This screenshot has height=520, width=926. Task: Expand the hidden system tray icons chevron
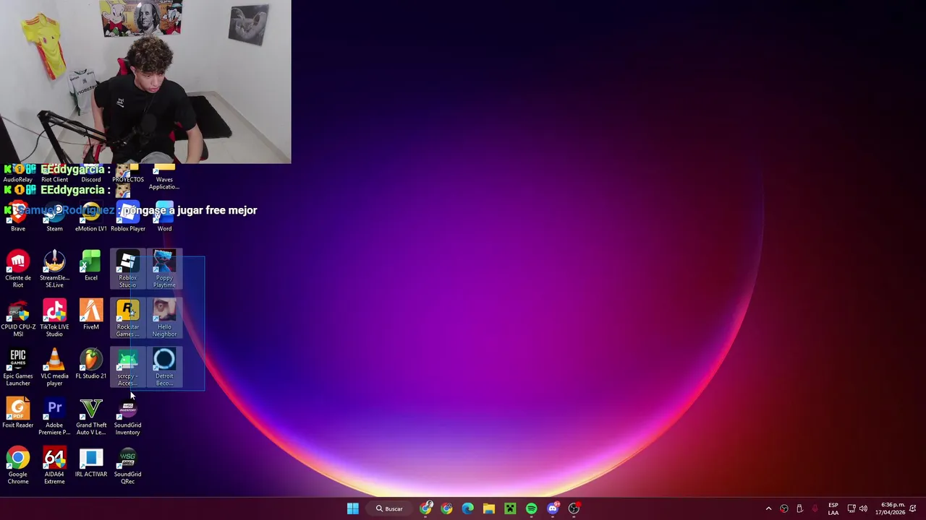768,508
